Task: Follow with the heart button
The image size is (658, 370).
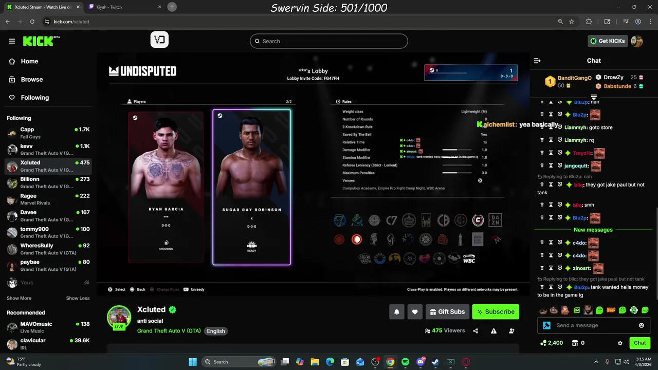Action: click(x=415, y=311)
